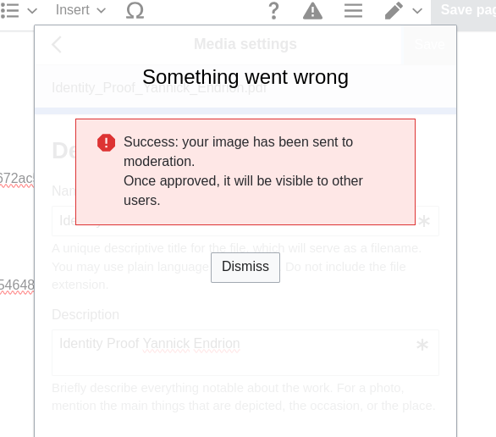The image size is (496, 437).
Task: Click the Name input field
Action: coord(245,221)
